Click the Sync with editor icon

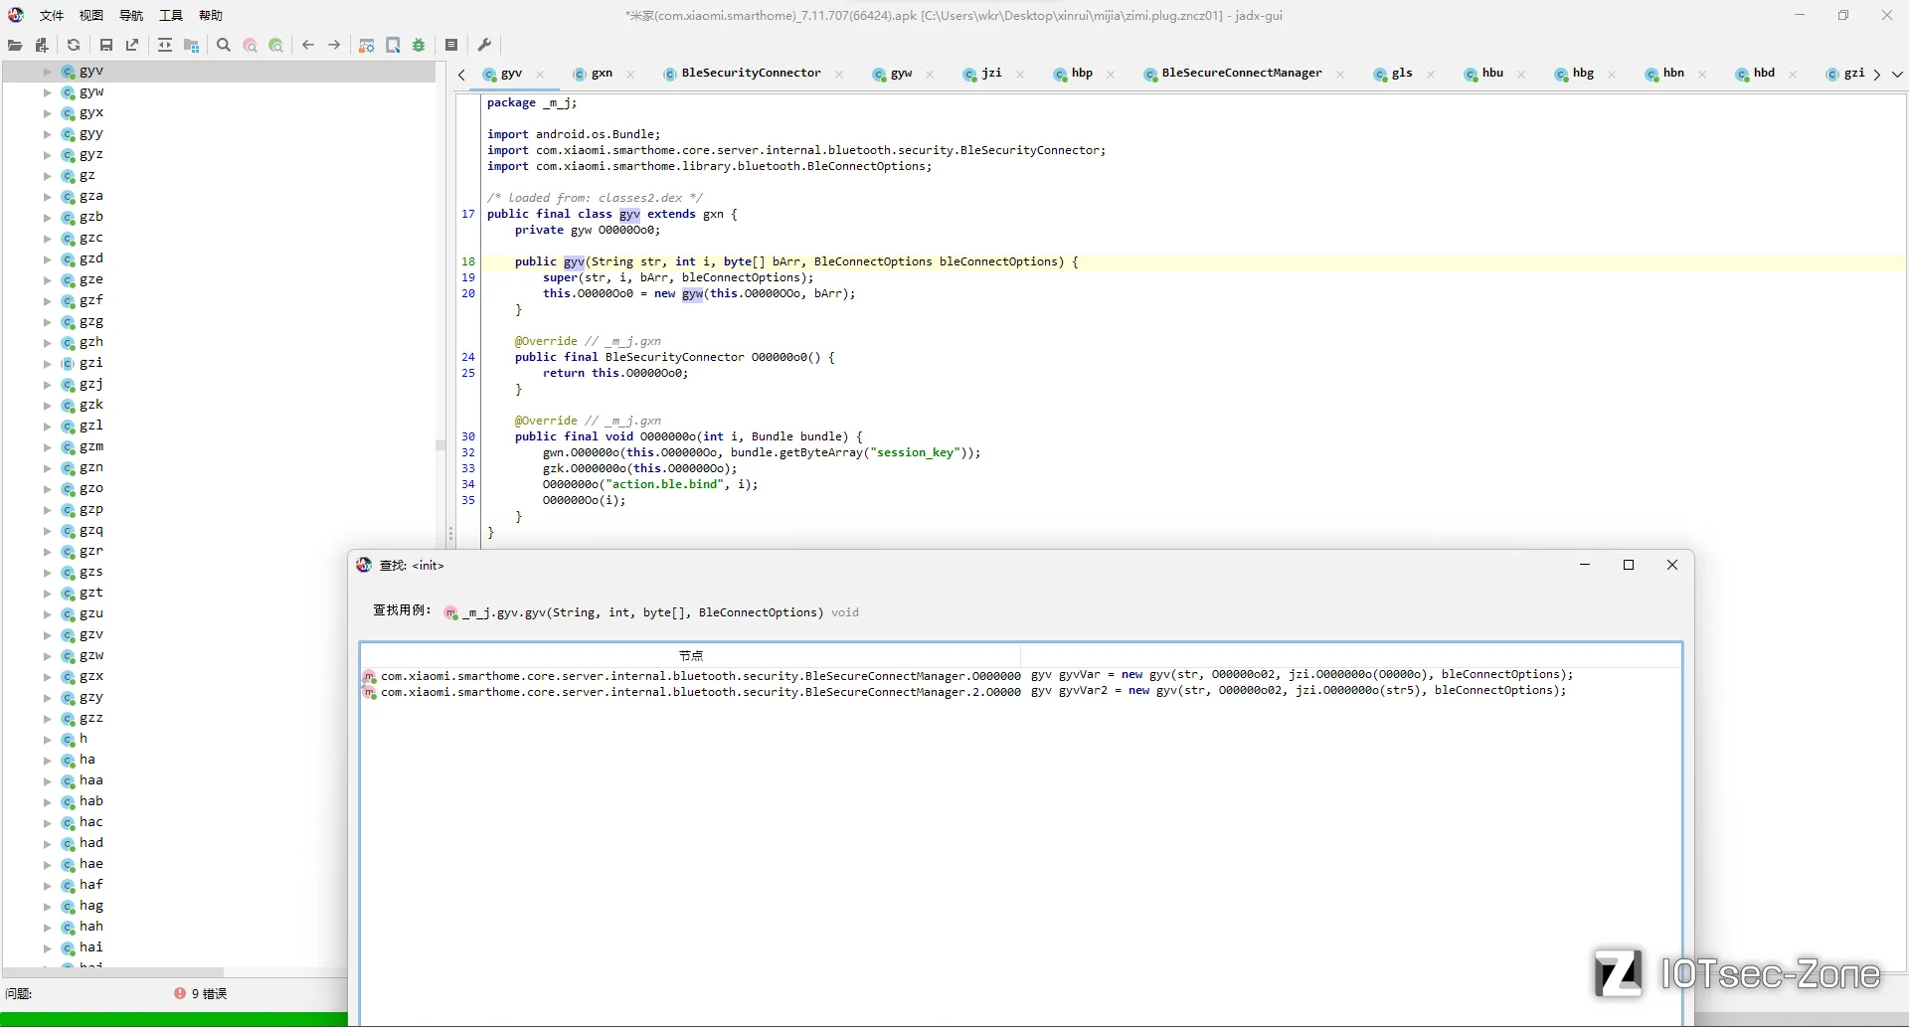[x=165, y=45]
